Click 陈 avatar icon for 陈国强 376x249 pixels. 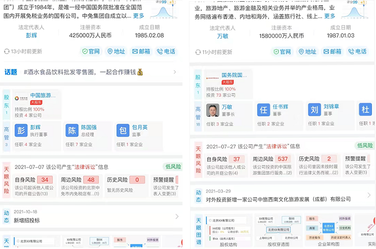[x=72, y=131]
